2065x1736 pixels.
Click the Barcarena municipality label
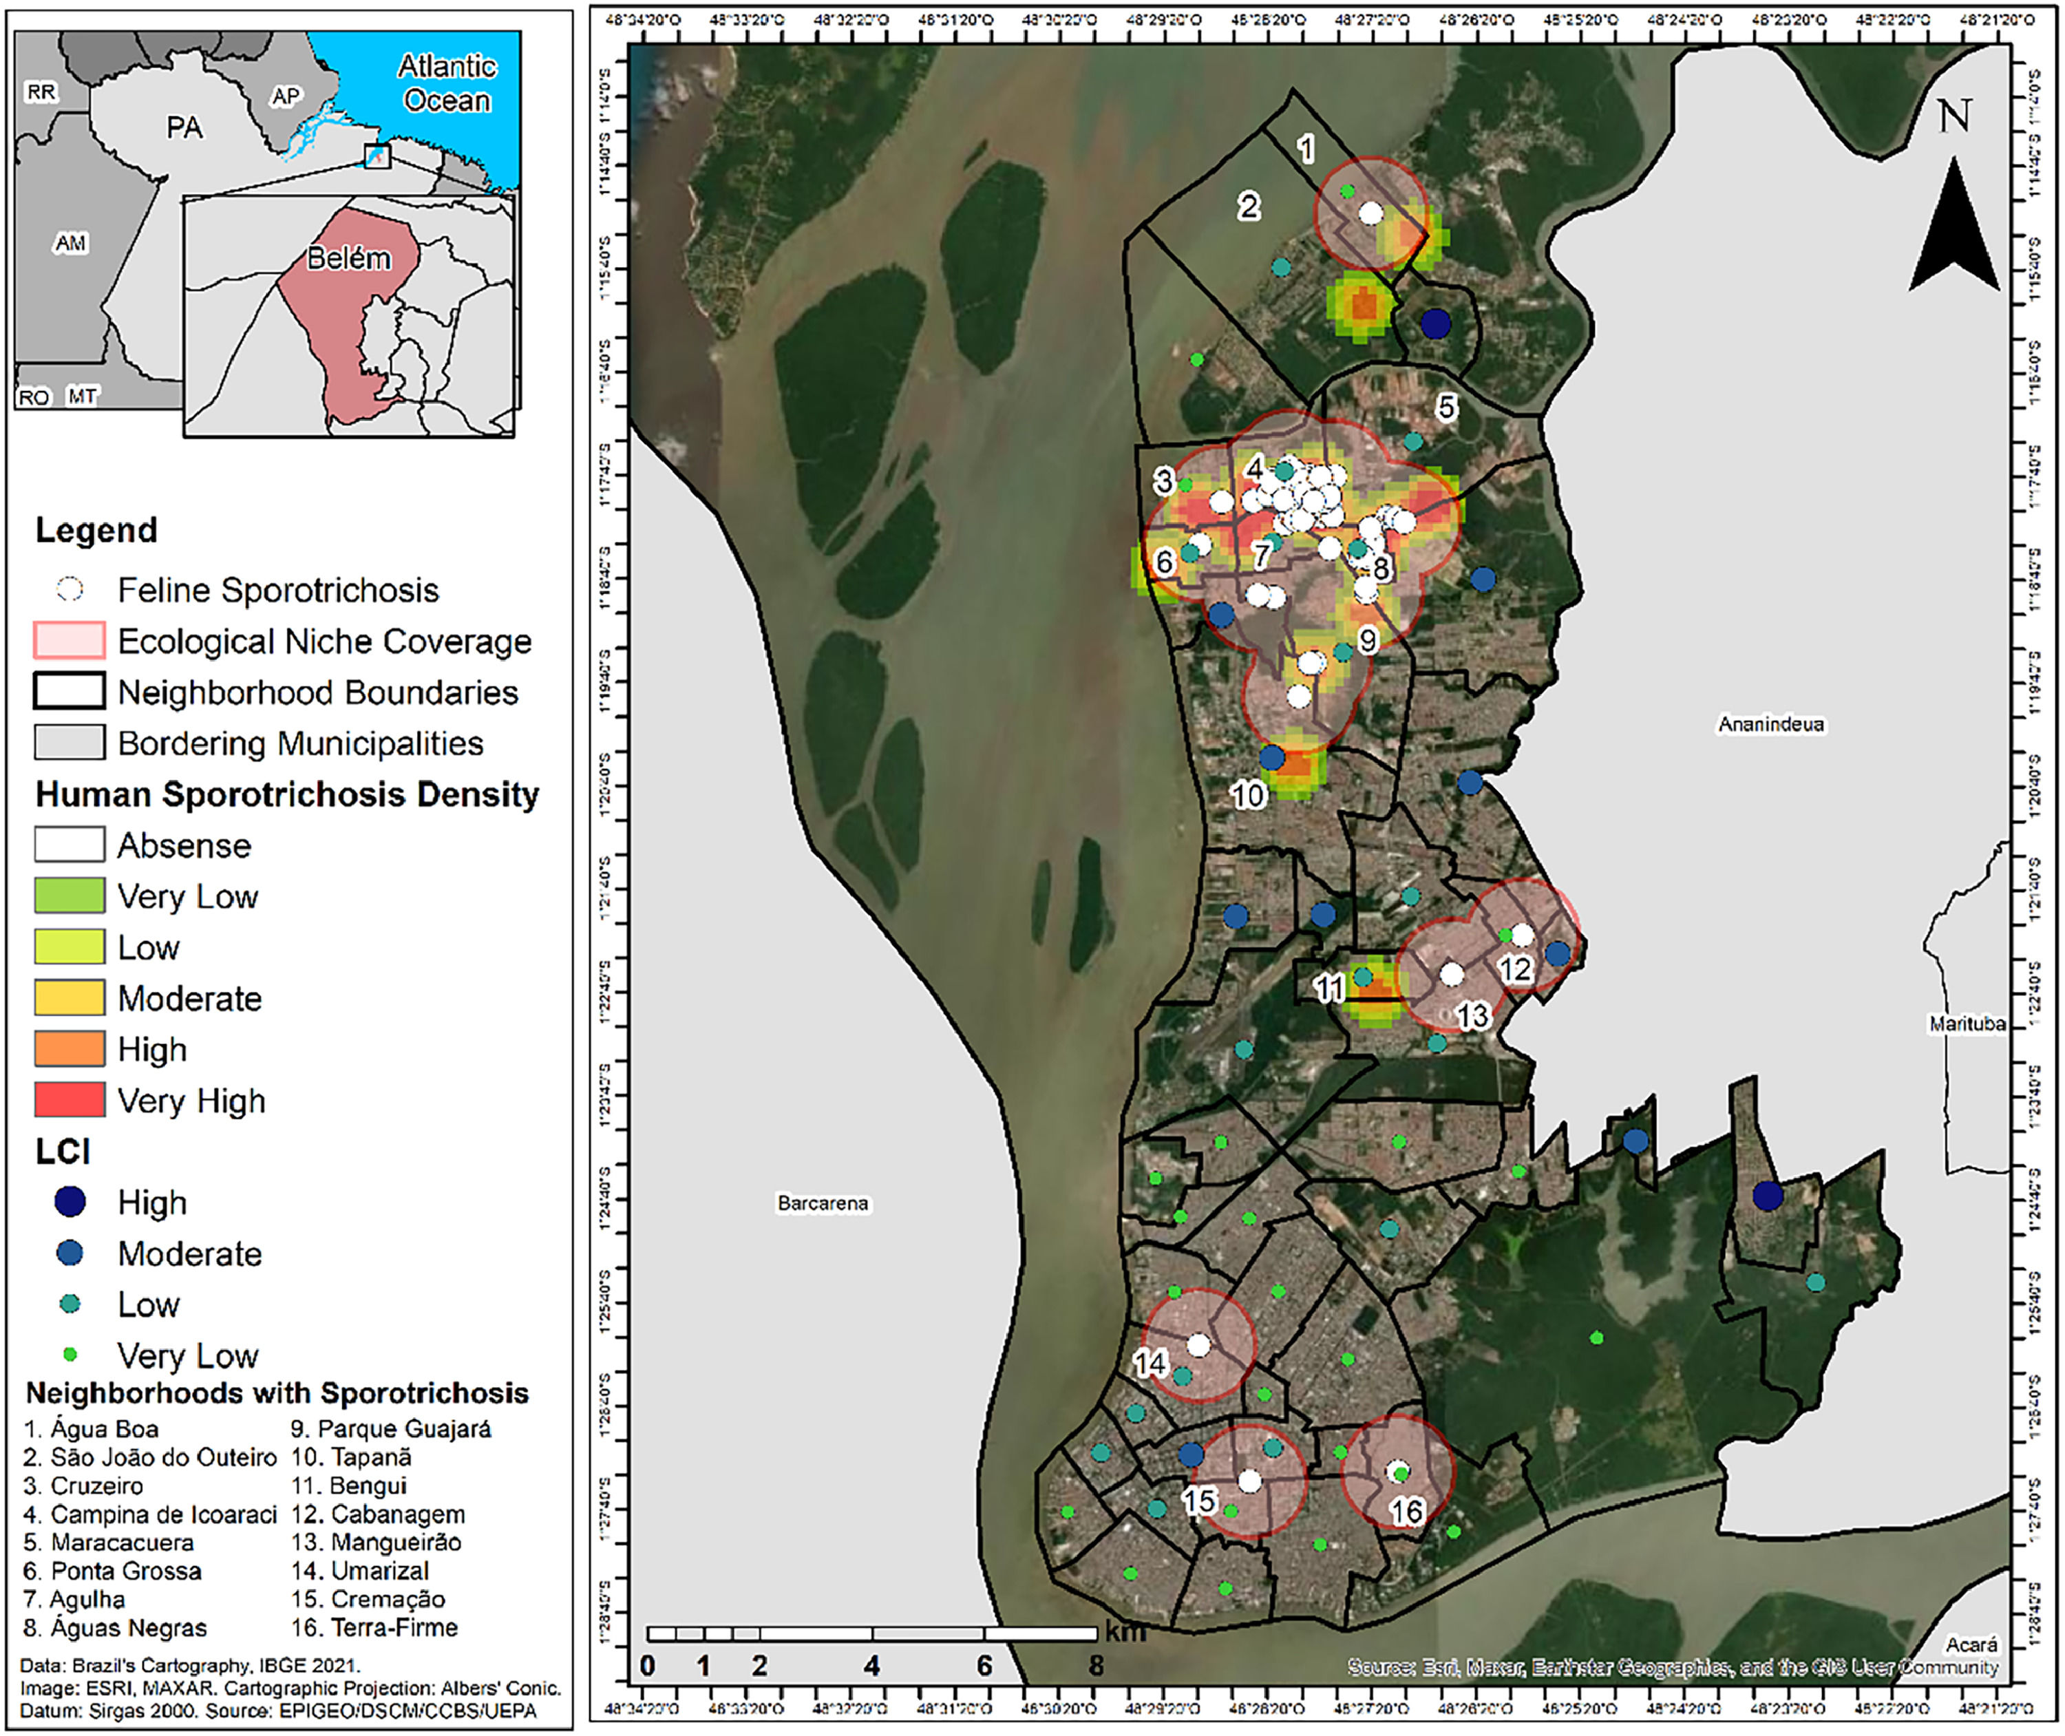(x=823, y=1203)
